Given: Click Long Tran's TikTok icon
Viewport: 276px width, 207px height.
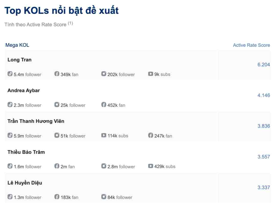Looking at the screenshot, I should pos(10,74).
